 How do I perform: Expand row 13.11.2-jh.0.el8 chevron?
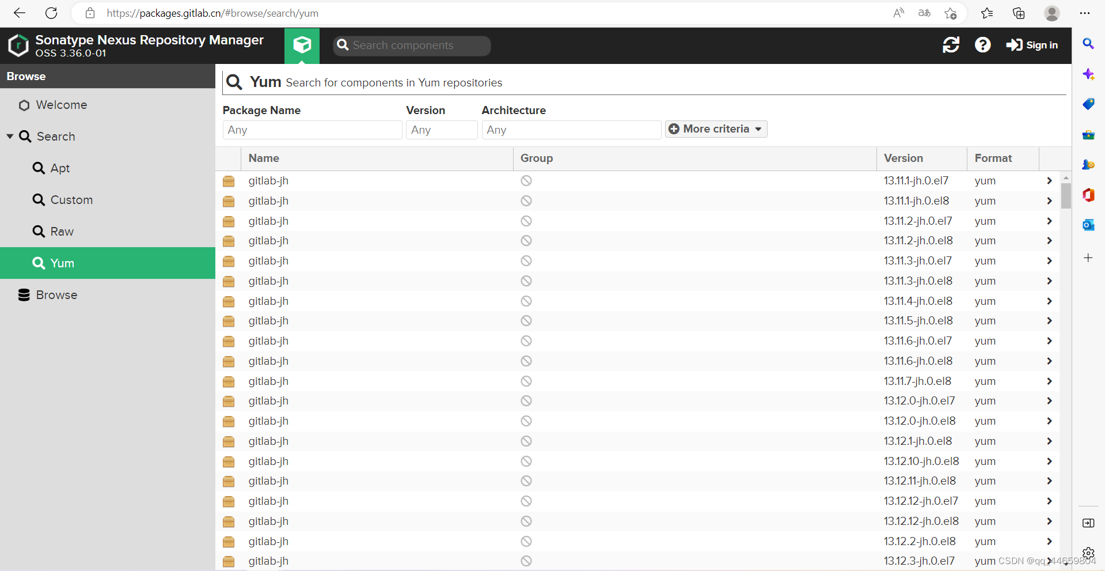coord(1049,241)
